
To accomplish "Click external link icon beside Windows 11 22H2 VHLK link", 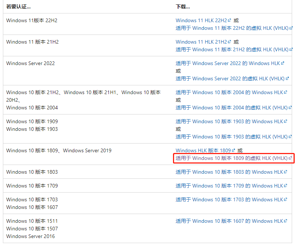I will pyautogui.click(x=290, y=28).
